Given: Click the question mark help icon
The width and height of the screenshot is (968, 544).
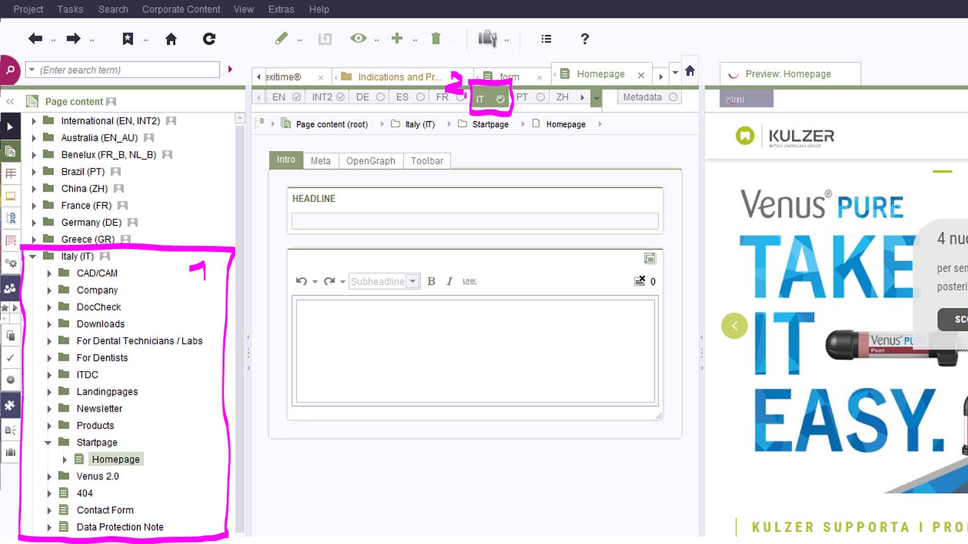Looking at the screenshot, I should pyautogui.click(x=584, y=39).
